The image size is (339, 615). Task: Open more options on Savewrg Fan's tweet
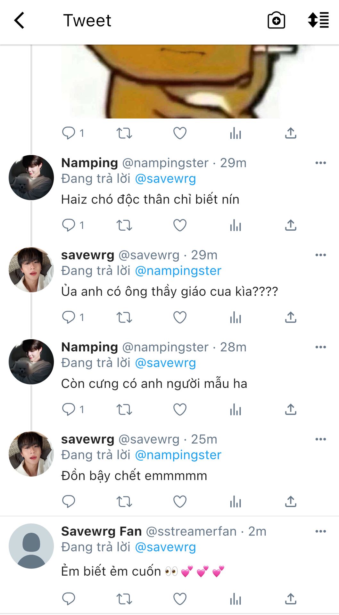[x=320, y=531]
